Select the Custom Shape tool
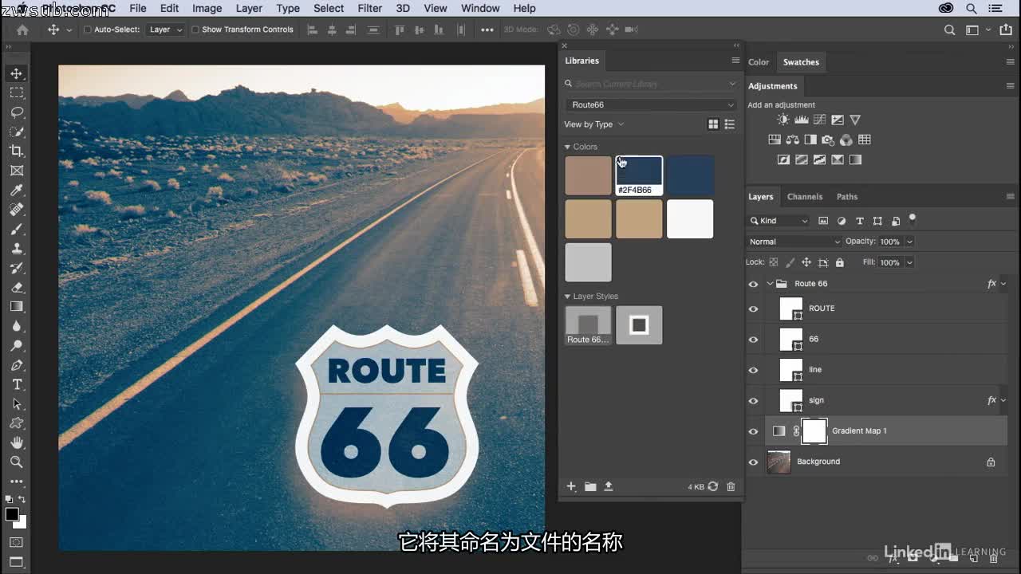1021x574 pixels. coord(17,423)
